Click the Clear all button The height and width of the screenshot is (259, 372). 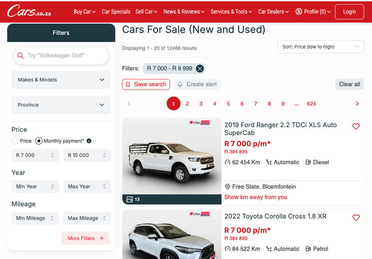350,84
